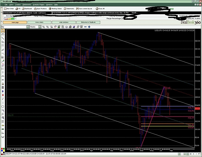The width and height of the screenshot is (202, 157).
Task: Place a blue up arrow marker
Action: click(x=3, y=91)
